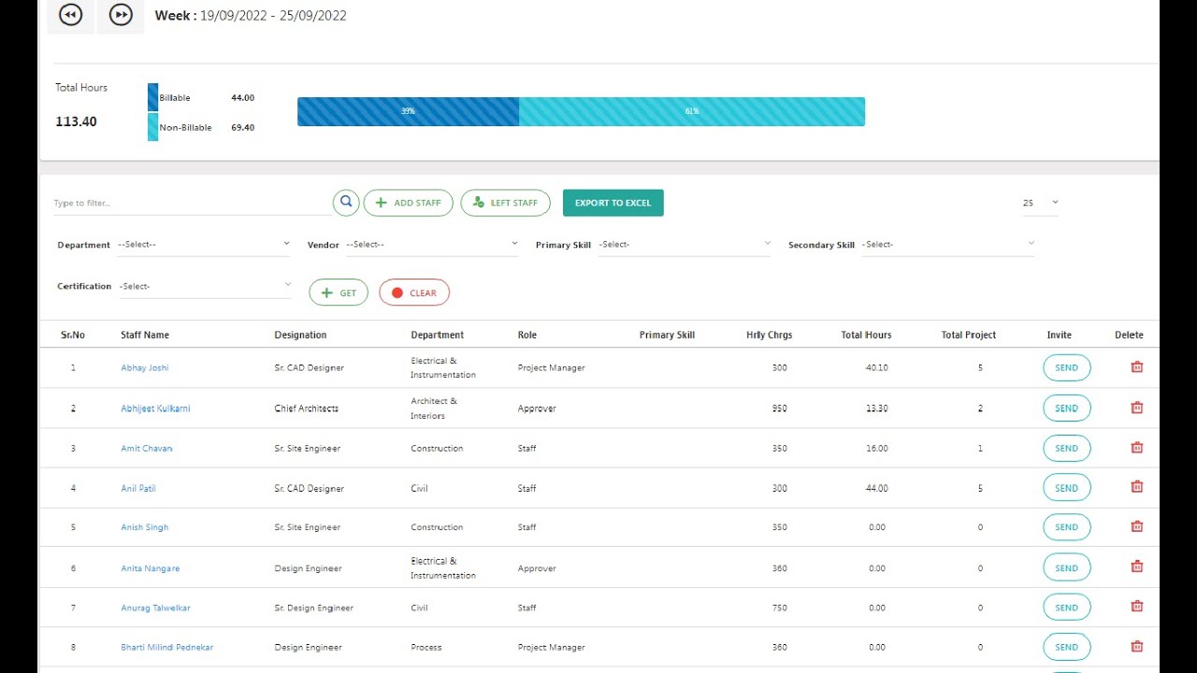The image size is (1197, 673).
Task: Go to previous week with rewind icon
Action: (x=70, y=15)
